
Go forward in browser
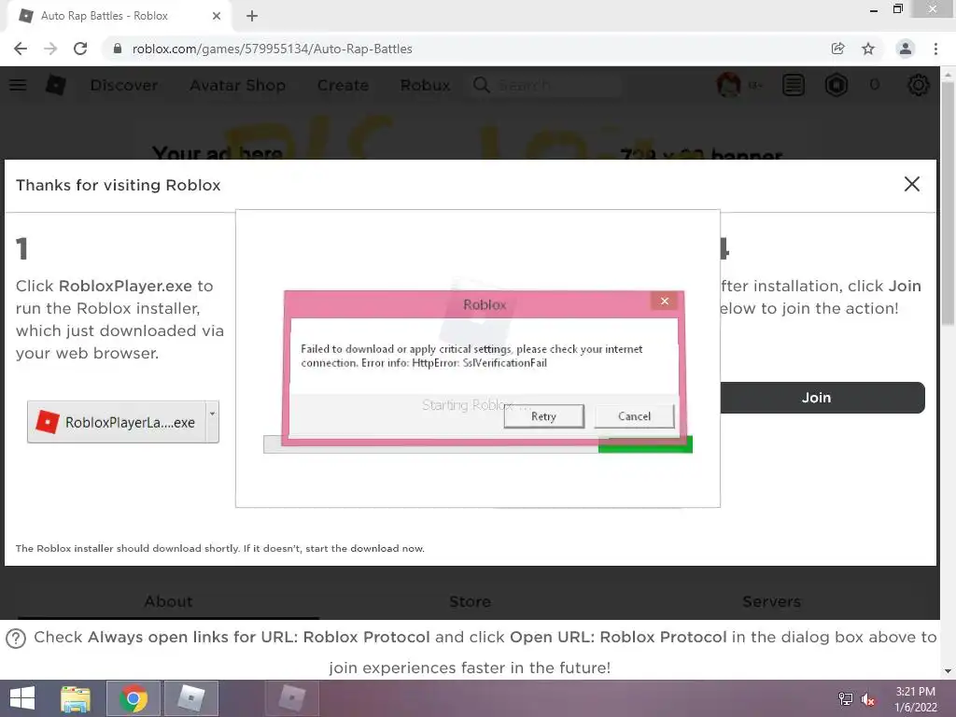(x=50, y=49)
